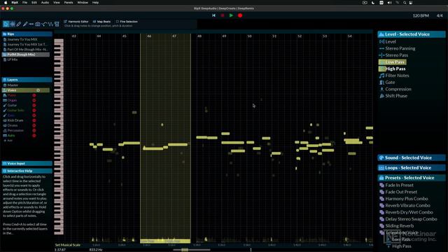
Task: Select the Stereo Panning effect
Action: 397,48
